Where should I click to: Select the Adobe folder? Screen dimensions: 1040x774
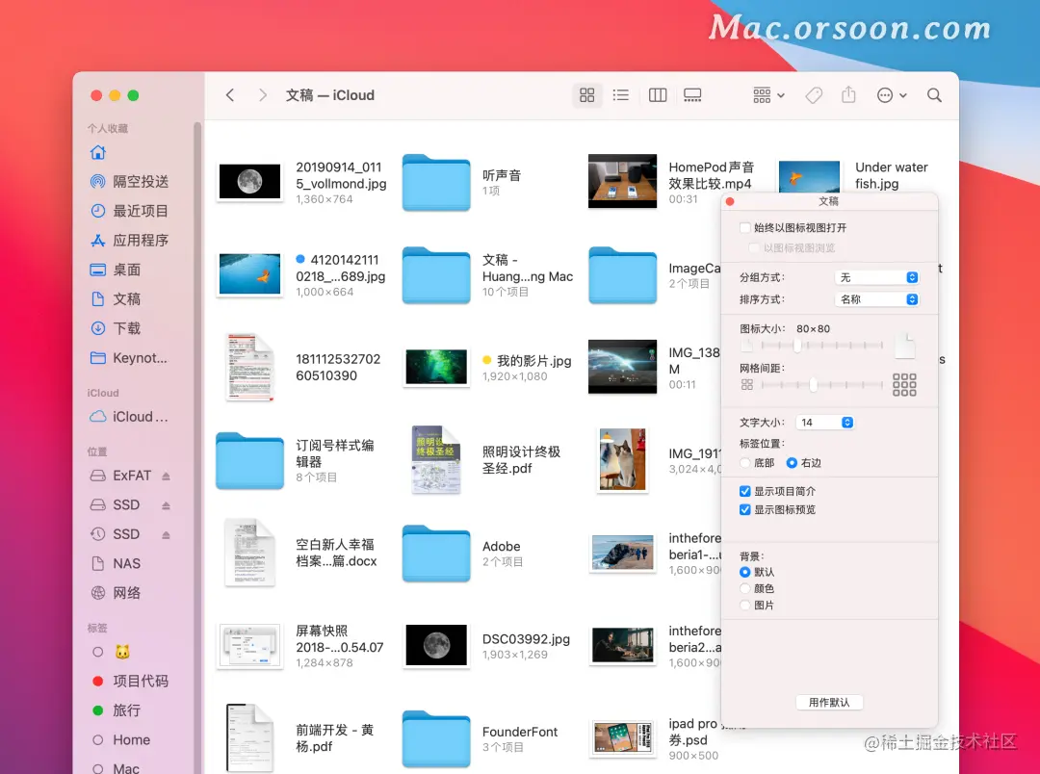tap(436, 554)
